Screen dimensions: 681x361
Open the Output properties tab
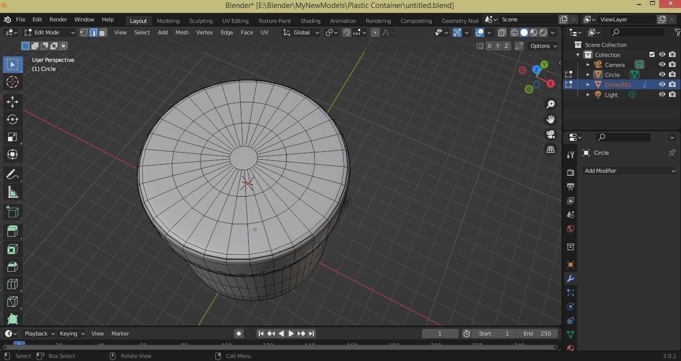point(571,186)
